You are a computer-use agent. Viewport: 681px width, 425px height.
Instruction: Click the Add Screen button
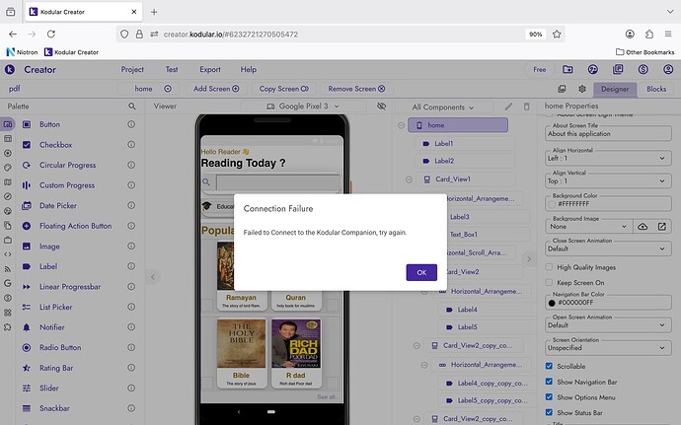[216, 89]
